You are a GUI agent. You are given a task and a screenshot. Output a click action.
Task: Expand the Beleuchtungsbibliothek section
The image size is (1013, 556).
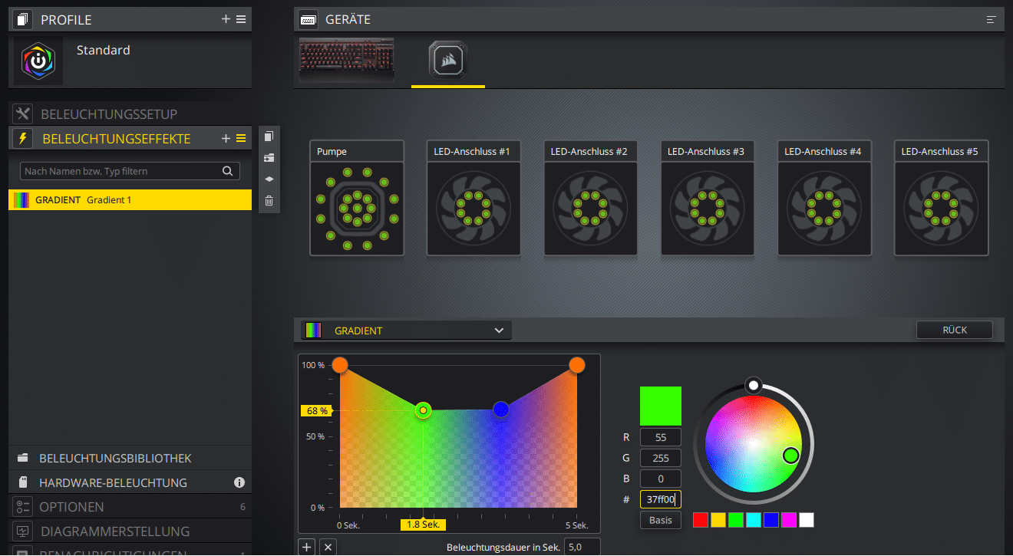[x=115, y=458]
